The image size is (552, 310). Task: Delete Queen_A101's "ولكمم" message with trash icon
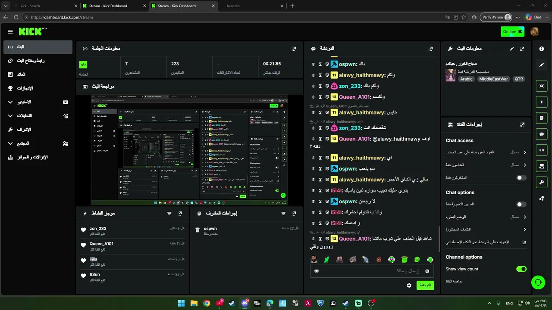(314, 97)
